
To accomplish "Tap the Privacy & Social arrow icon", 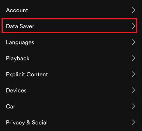I will (x=134, y=122).
